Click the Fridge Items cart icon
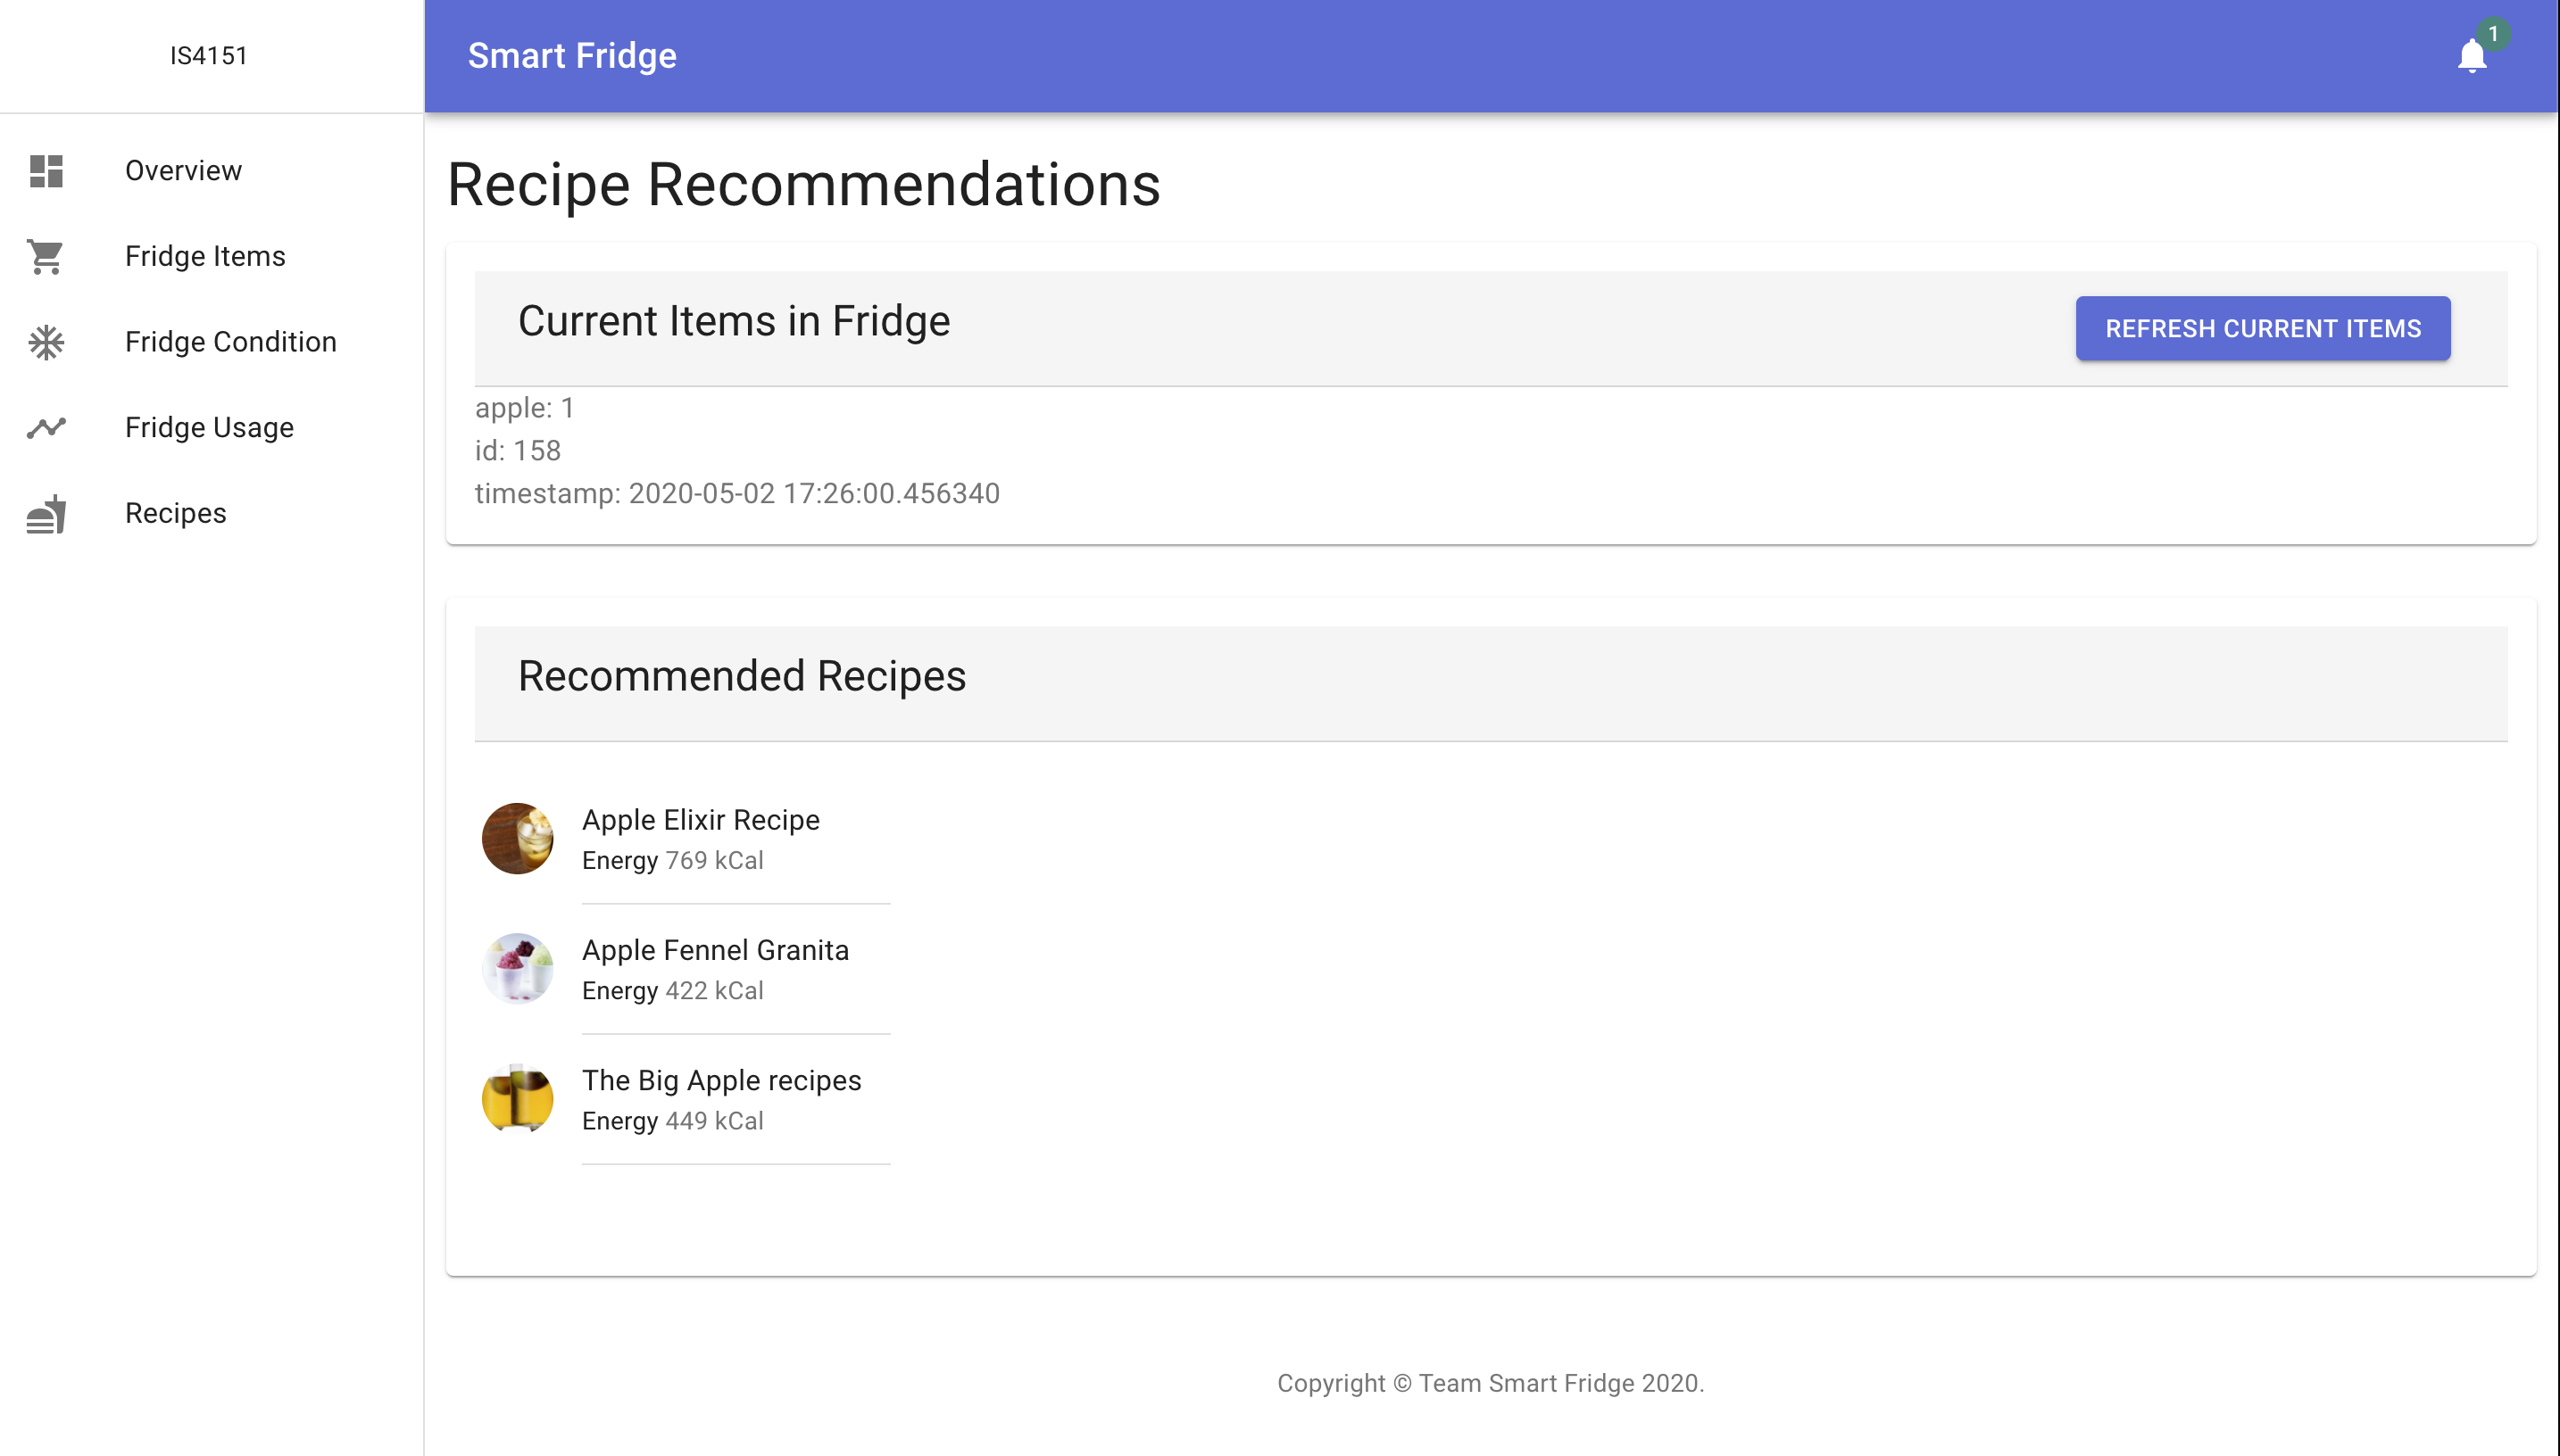The height and width of the screenshot is (1456, 2560). (46, 257)
